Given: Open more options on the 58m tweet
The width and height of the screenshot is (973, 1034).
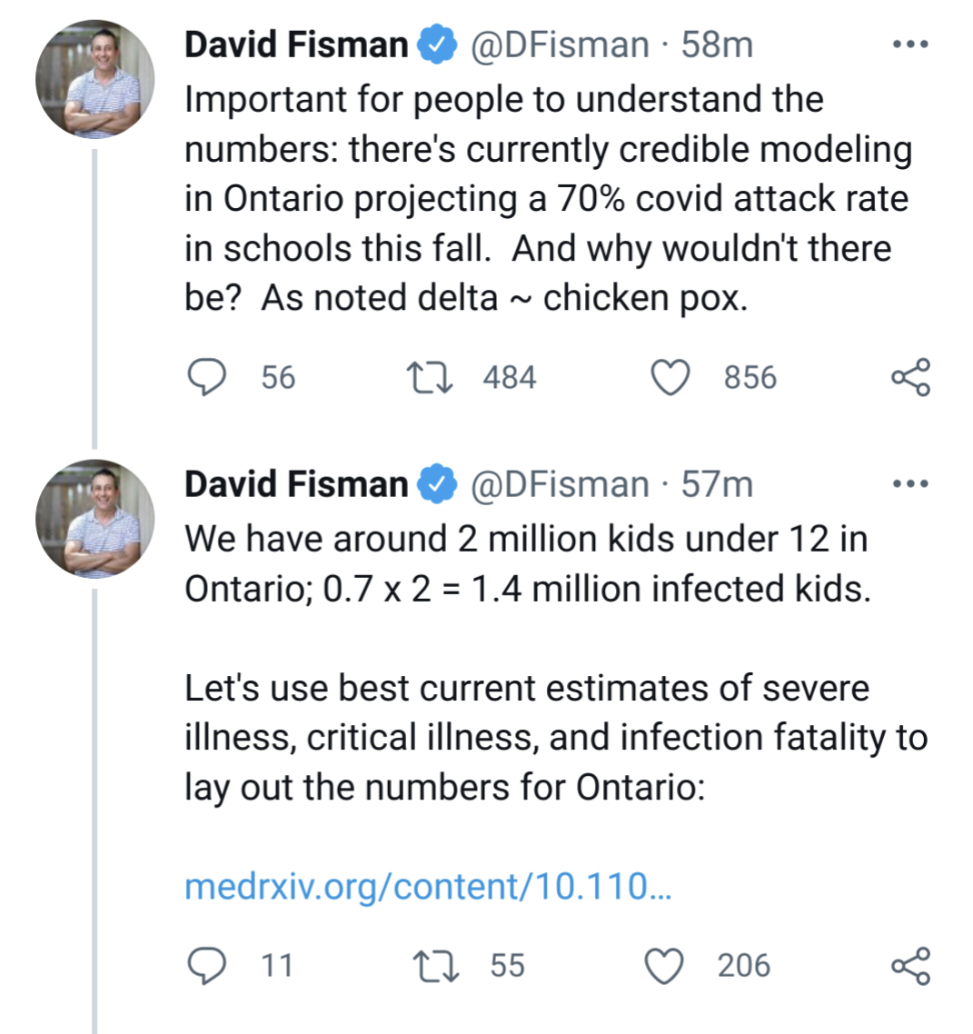Looking at the screenshot, I should (910, 45).
